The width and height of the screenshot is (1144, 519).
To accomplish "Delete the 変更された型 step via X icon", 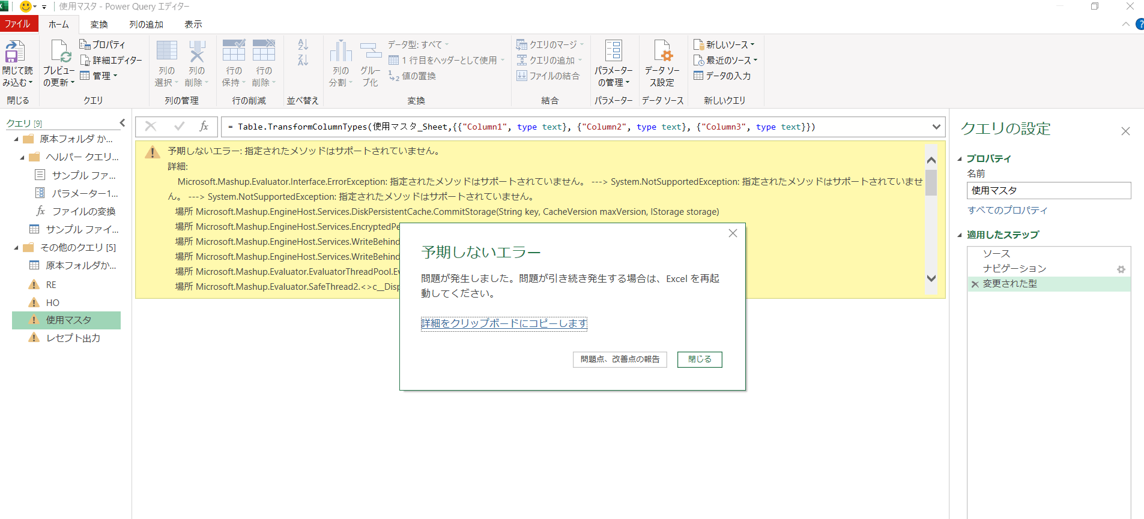I will (x=975, y=284).
